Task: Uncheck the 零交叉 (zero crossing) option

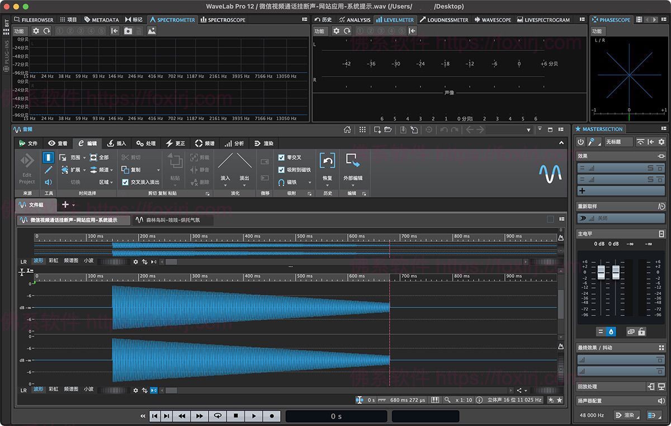Action: tap(281, 156)
